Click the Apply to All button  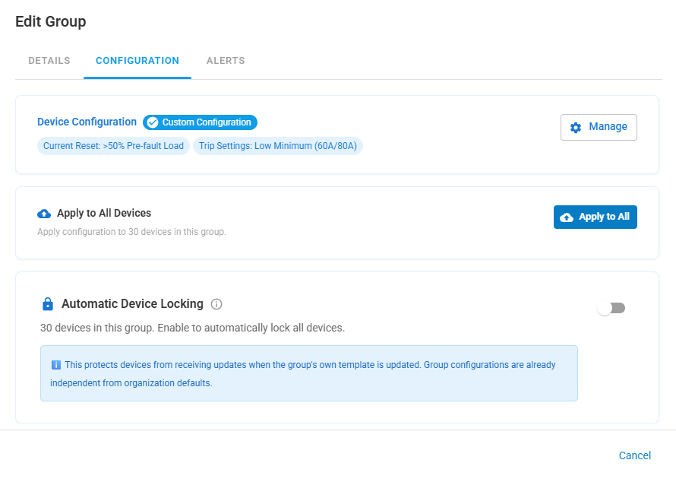pos(595,217)
